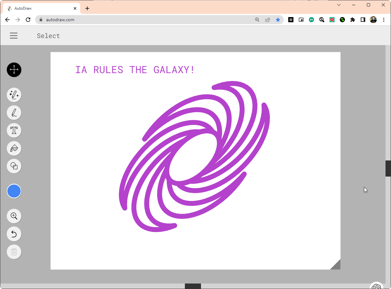Click the red play-button extension icon
Viewport: 391px width, 289px height.
pyautogui.click(x=332, y=20)
